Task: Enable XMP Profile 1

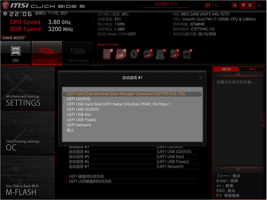Action: (47, 53)
